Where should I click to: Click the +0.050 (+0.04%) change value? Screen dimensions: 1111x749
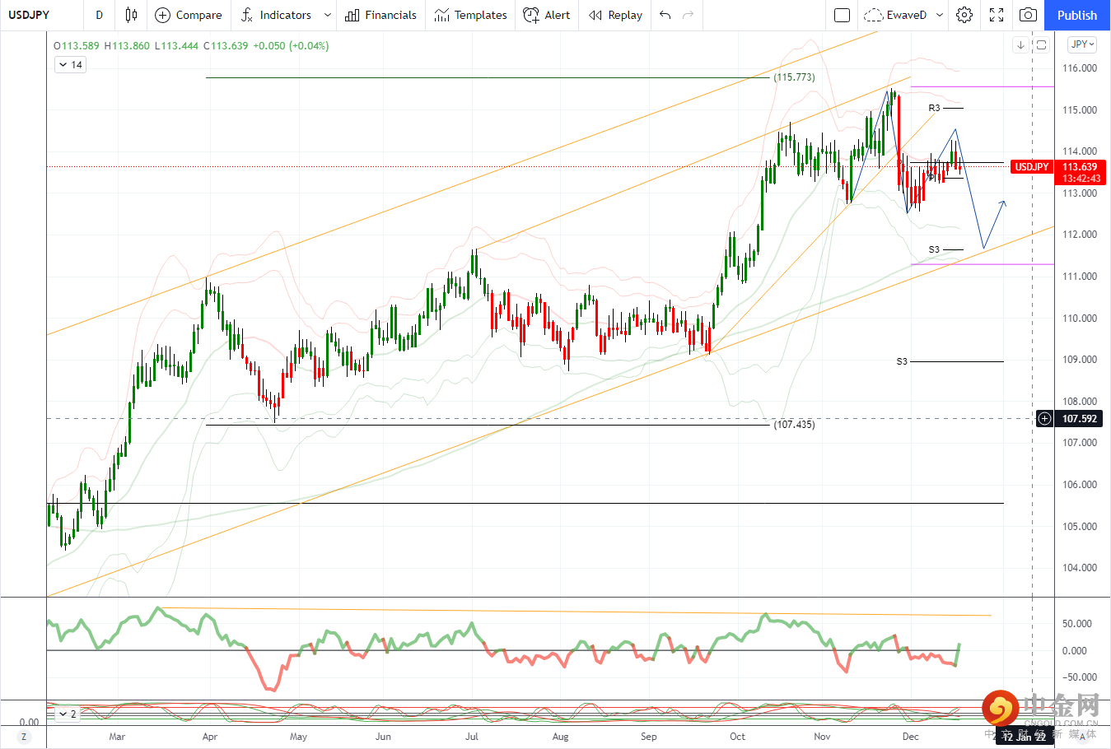291,46
